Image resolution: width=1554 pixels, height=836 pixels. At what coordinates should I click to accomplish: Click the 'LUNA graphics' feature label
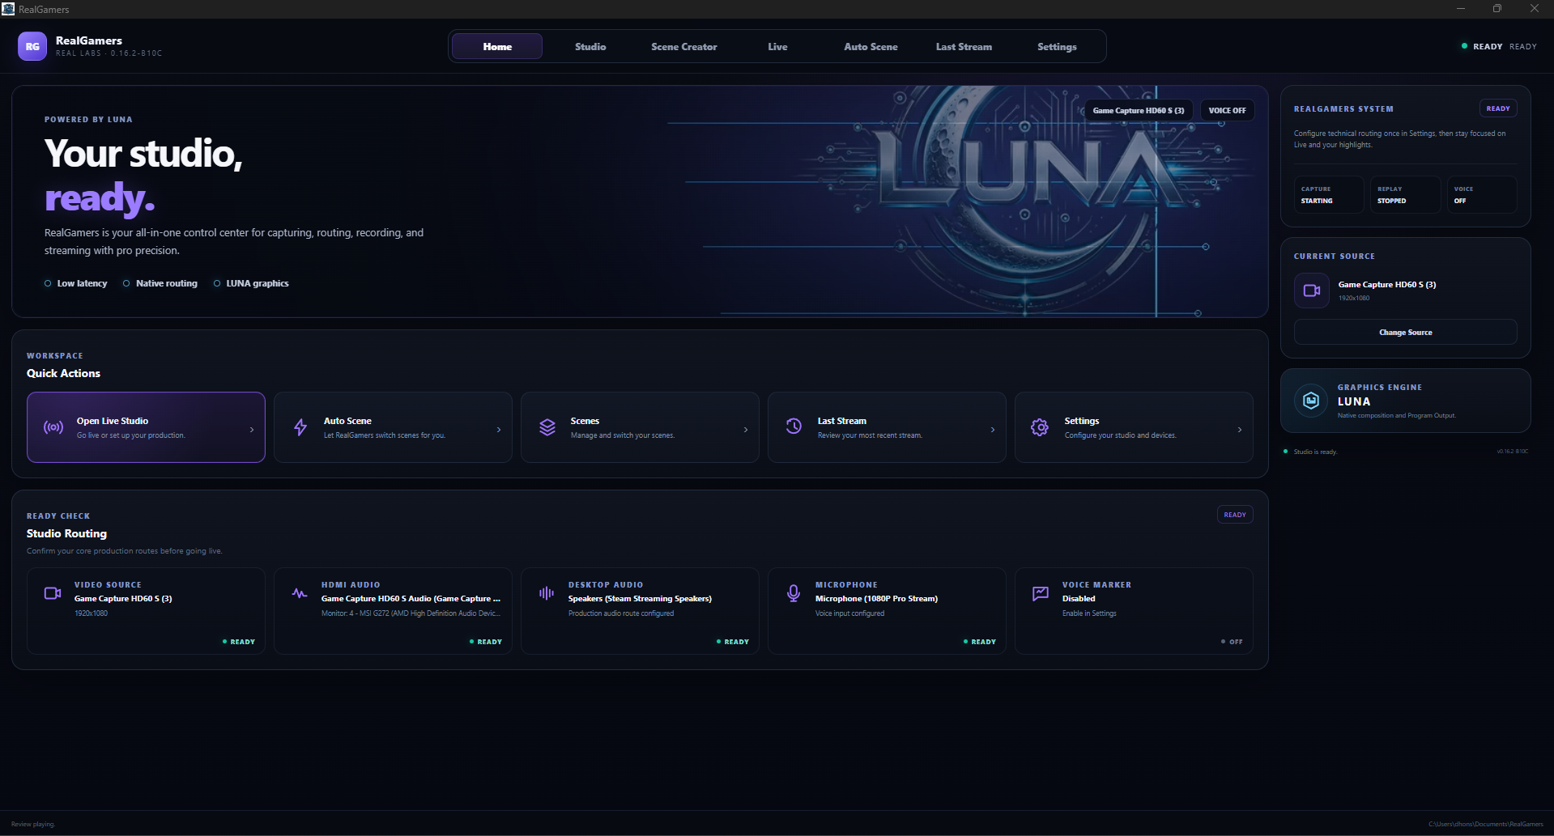tap(251, 283)
